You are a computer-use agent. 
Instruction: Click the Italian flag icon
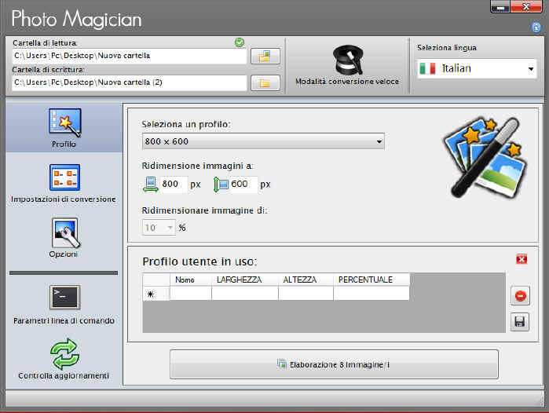click(427, 68)
